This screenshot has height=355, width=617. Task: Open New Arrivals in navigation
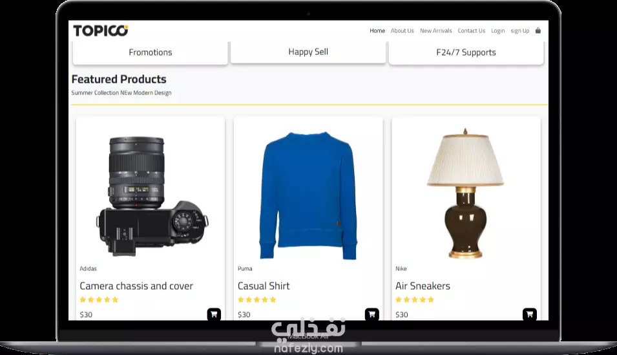pos(435,31)
